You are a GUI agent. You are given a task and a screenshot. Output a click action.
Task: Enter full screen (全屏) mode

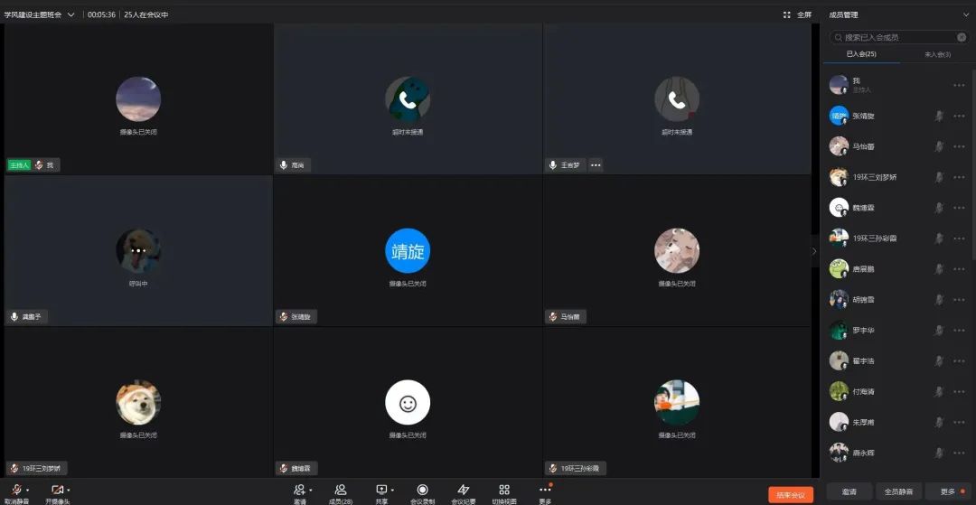(798, 14)
